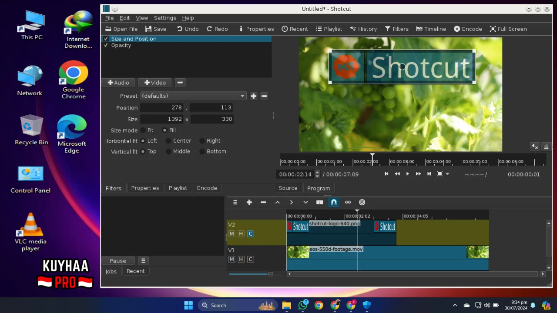557x313 pixels.
Task: Save preset with the plus button
Action: [x=254, y=96]
